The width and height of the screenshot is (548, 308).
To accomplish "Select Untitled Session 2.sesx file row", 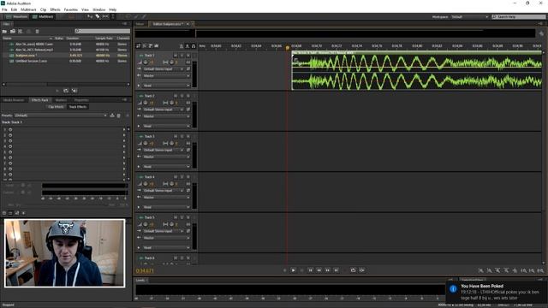I will coord(66,61).
